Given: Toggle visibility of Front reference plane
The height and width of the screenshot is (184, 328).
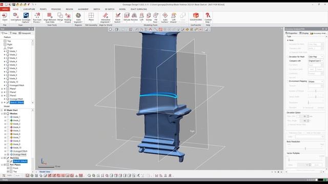Looking at the screenshot, I should click(8, 168).
